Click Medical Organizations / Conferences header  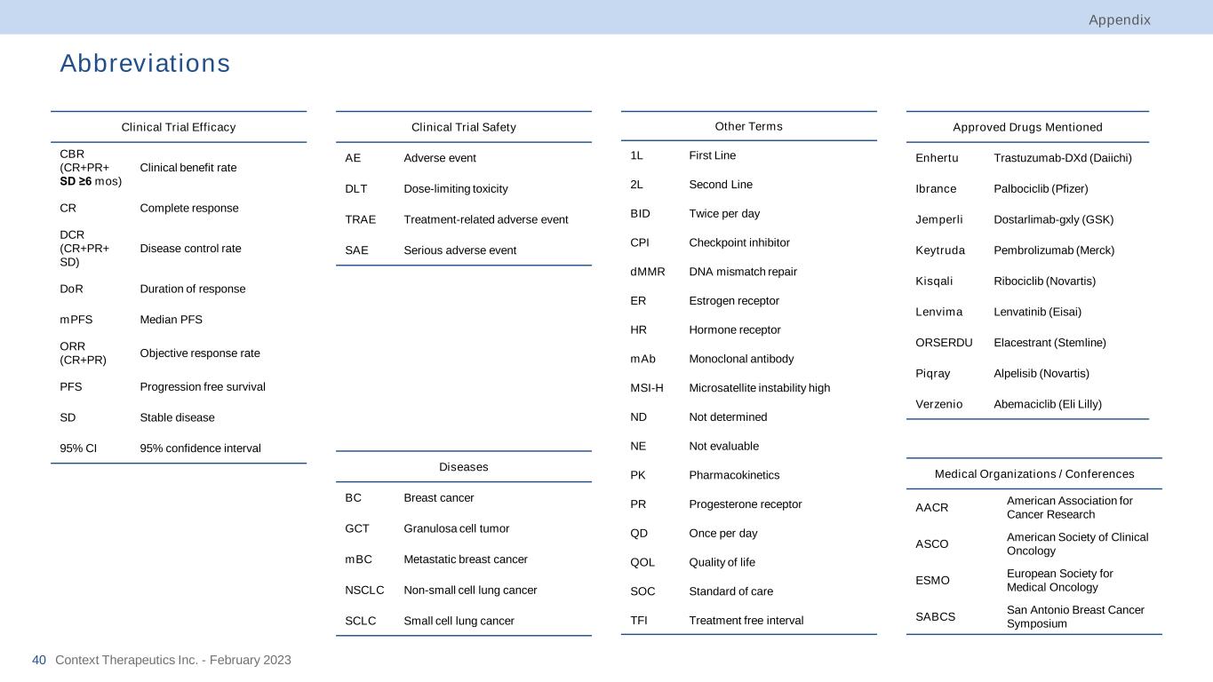pyautogui.click(x=1034, y=473)
